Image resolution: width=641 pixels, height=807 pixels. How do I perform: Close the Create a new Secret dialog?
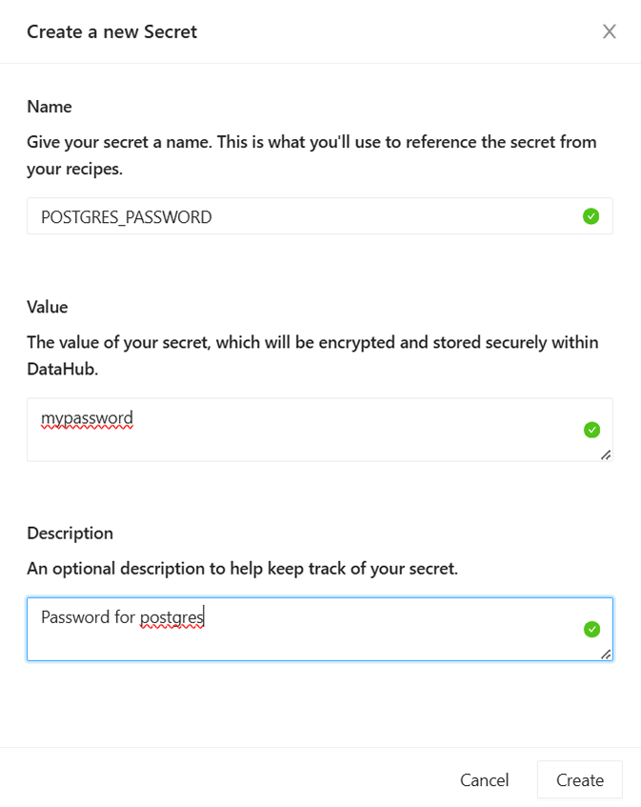point(610,31)
